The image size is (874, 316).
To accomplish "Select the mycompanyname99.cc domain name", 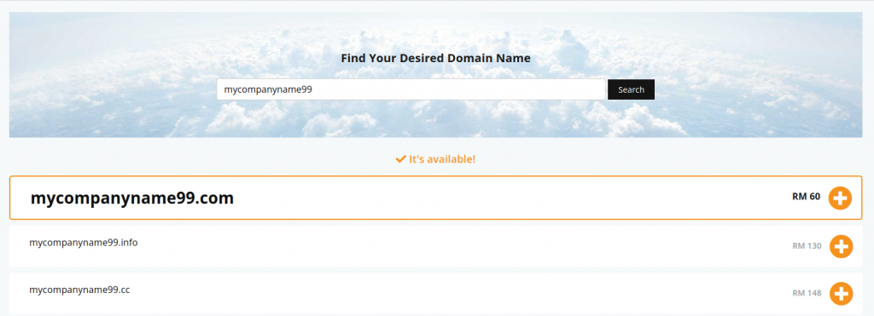I will tap(79, 290).
